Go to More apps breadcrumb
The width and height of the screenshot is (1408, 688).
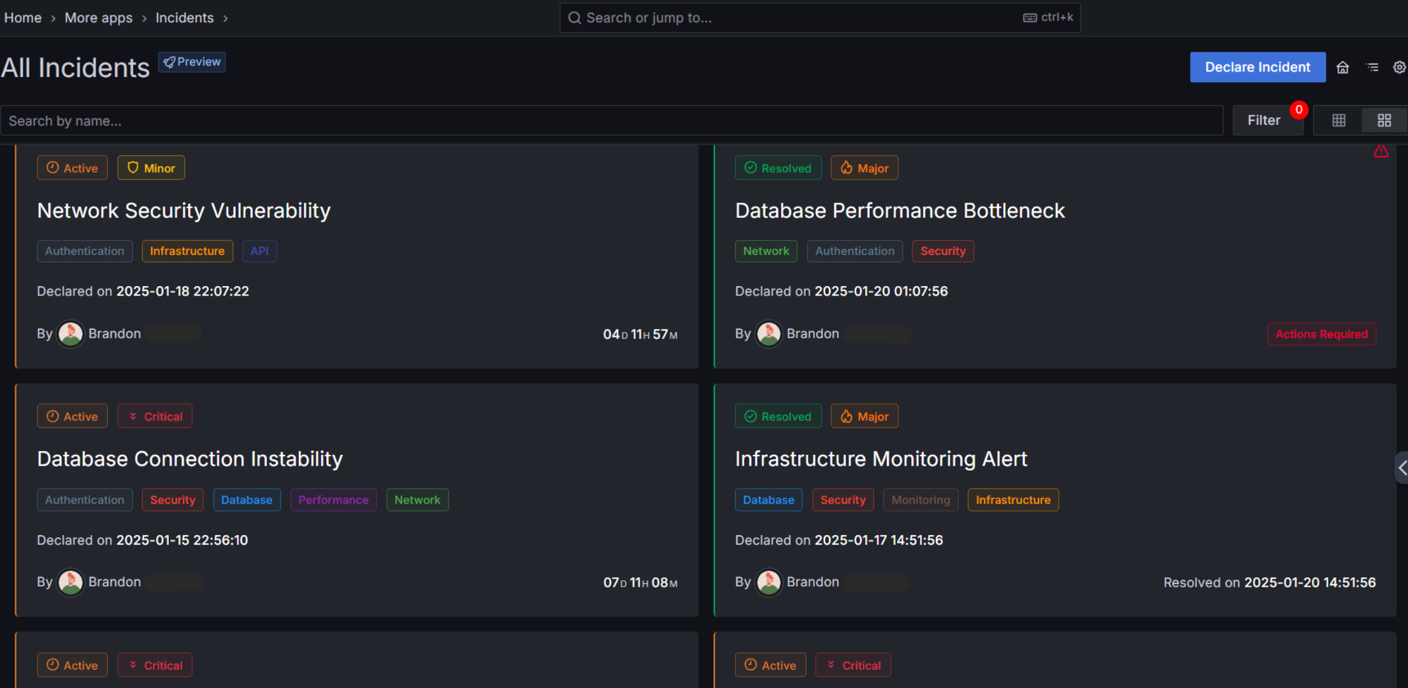[99, 18]
